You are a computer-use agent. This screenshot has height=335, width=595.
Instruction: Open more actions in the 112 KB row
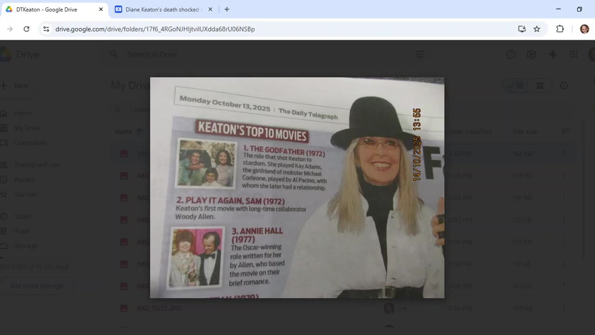[564, 264]
